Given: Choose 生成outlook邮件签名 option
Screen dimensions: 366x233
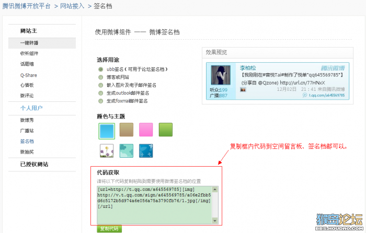Looking at the screenshot, I should pyautogui.click(x=100, y=93).
